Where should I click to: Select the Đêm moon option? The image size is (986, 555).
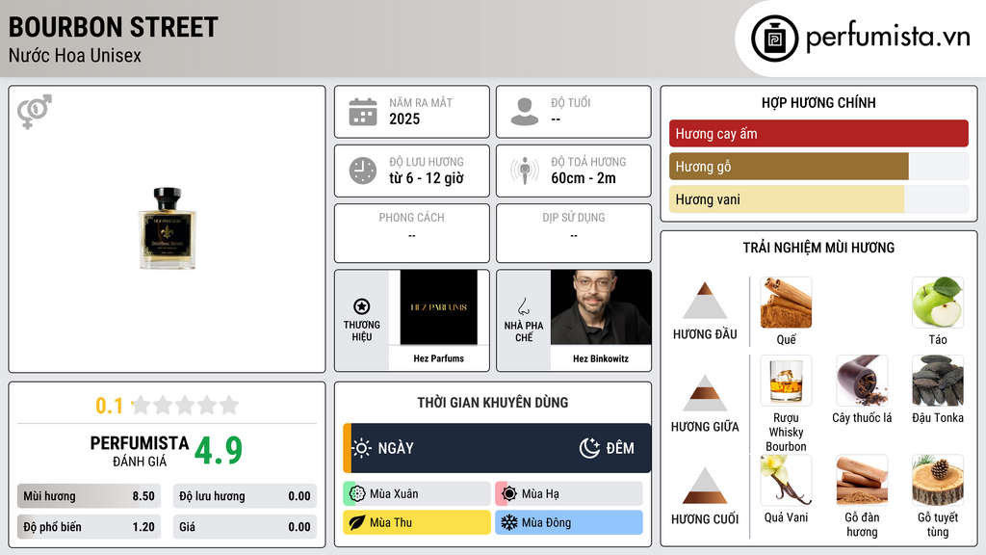[607, 448]
